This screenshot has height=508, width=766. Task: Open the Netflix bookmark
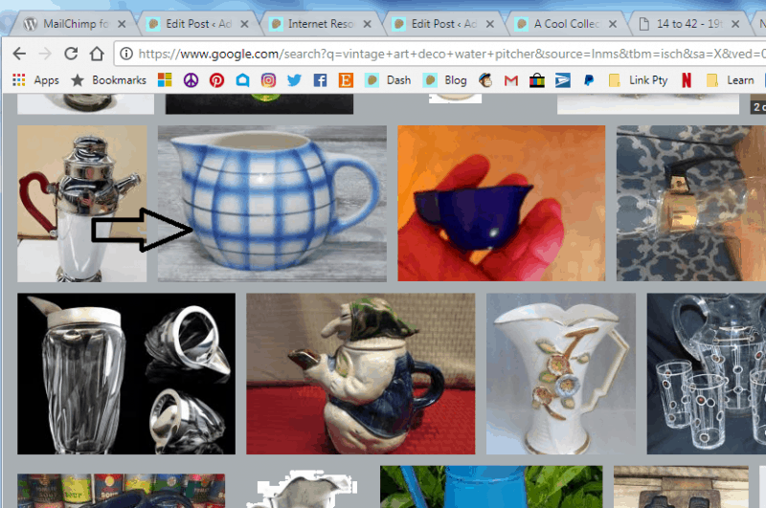click(x=687, y=80)
